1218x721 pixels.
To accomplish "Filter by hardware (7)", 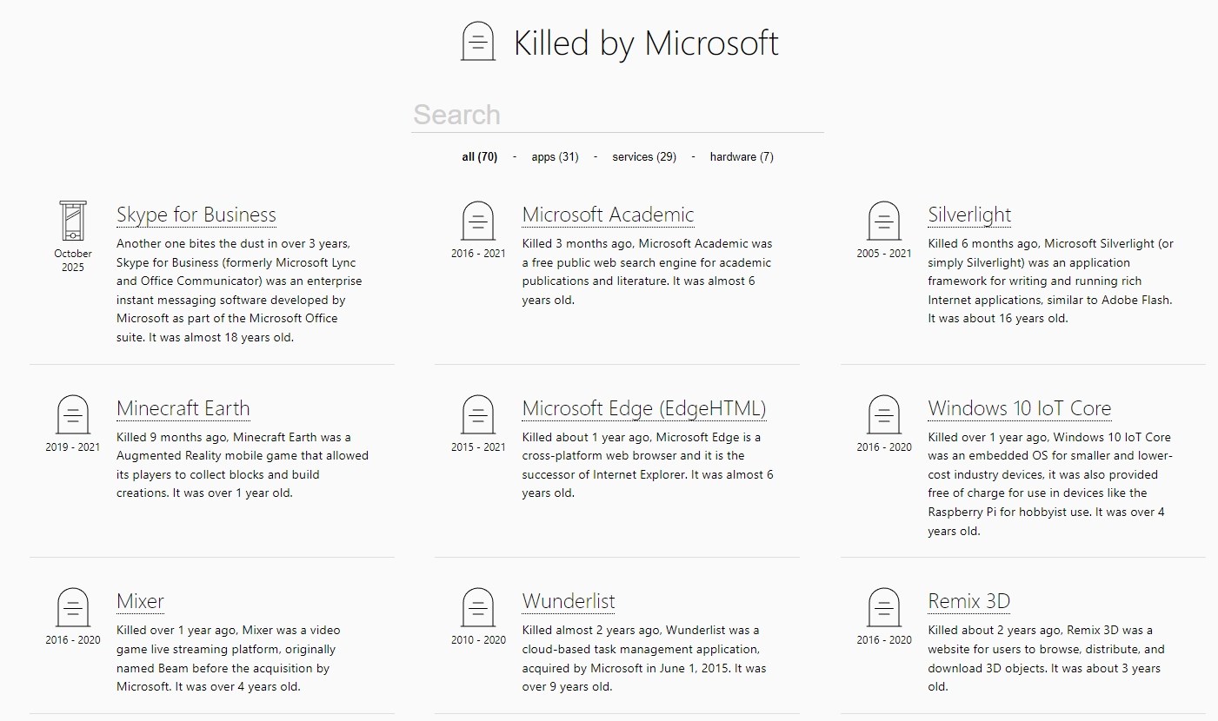I will coord(742,157).
